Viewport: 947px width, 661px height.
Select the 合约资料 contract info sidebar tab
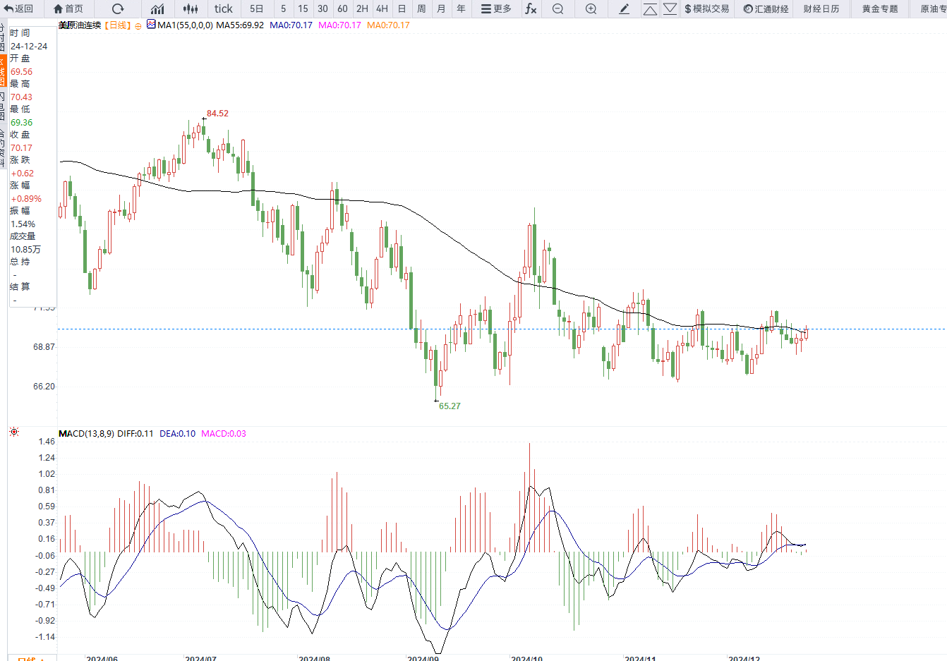pos(3,147)
